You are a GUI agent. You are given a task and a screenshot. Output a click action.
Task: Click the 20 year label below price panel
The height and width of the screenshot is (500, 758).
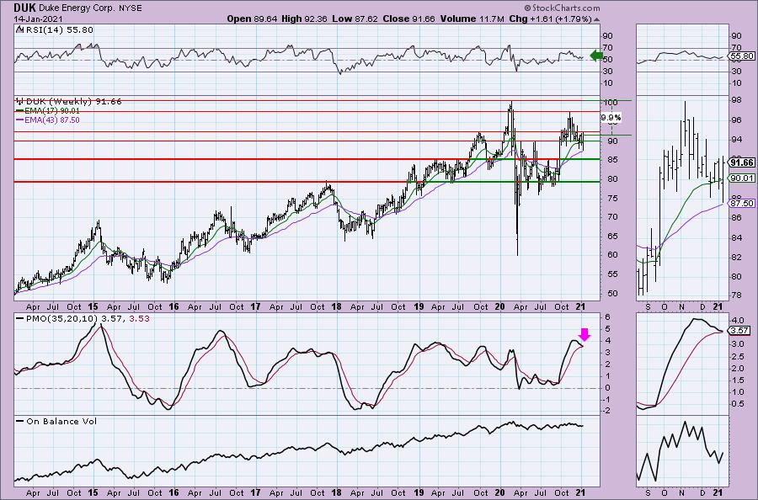click(x=499, y=306)
